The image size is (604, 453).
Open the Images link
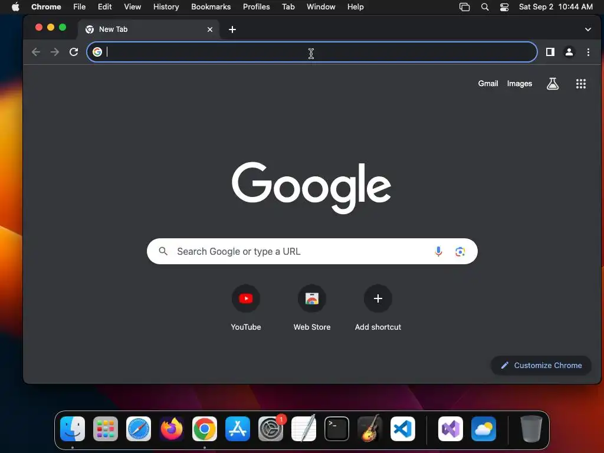[519, 84]
